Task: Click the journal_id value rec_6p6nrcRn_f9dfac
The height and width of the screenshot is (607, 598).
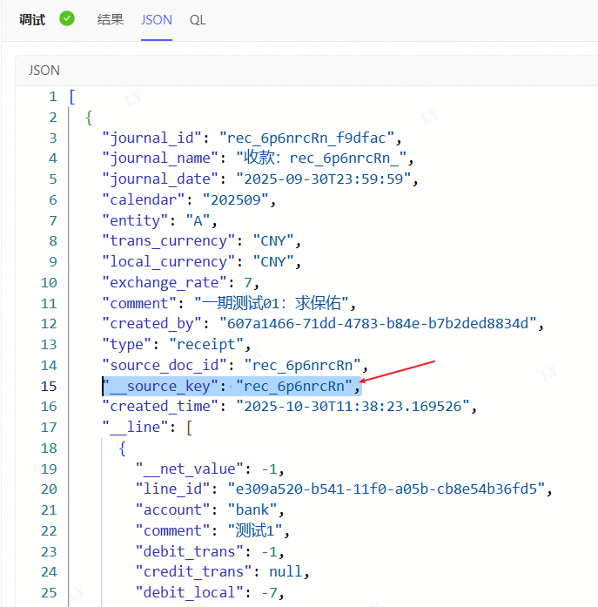Action: 311,138
